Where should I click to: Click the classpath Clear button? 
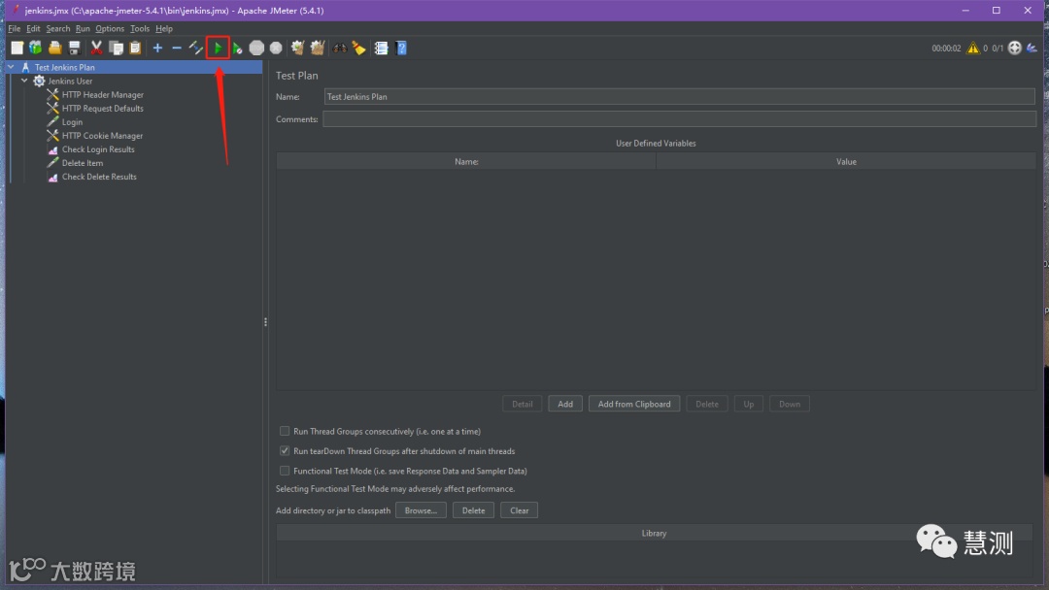pos(519,510)
